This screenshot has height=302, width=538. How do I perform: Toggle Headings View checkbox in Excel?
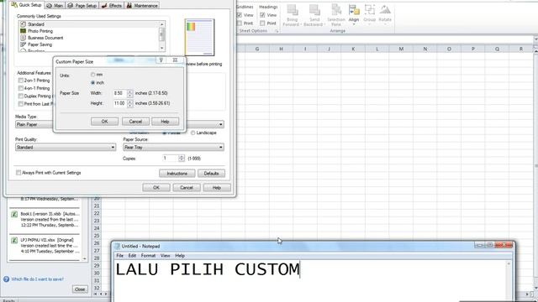[262, 15]
